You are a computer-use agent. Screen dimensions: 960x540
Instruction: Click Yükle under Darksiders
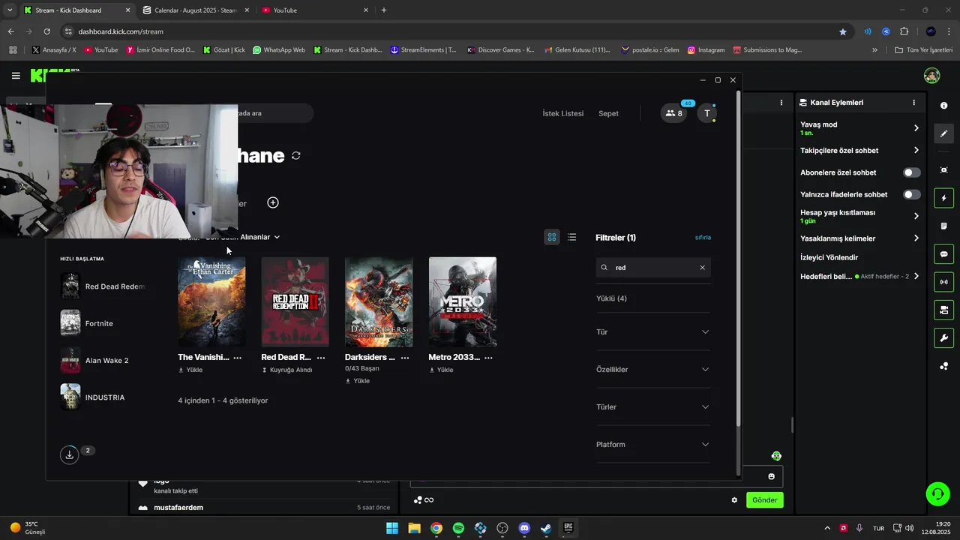[358, 381]
